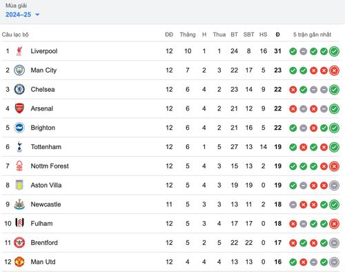Click the Man Utd club crest

19,262
